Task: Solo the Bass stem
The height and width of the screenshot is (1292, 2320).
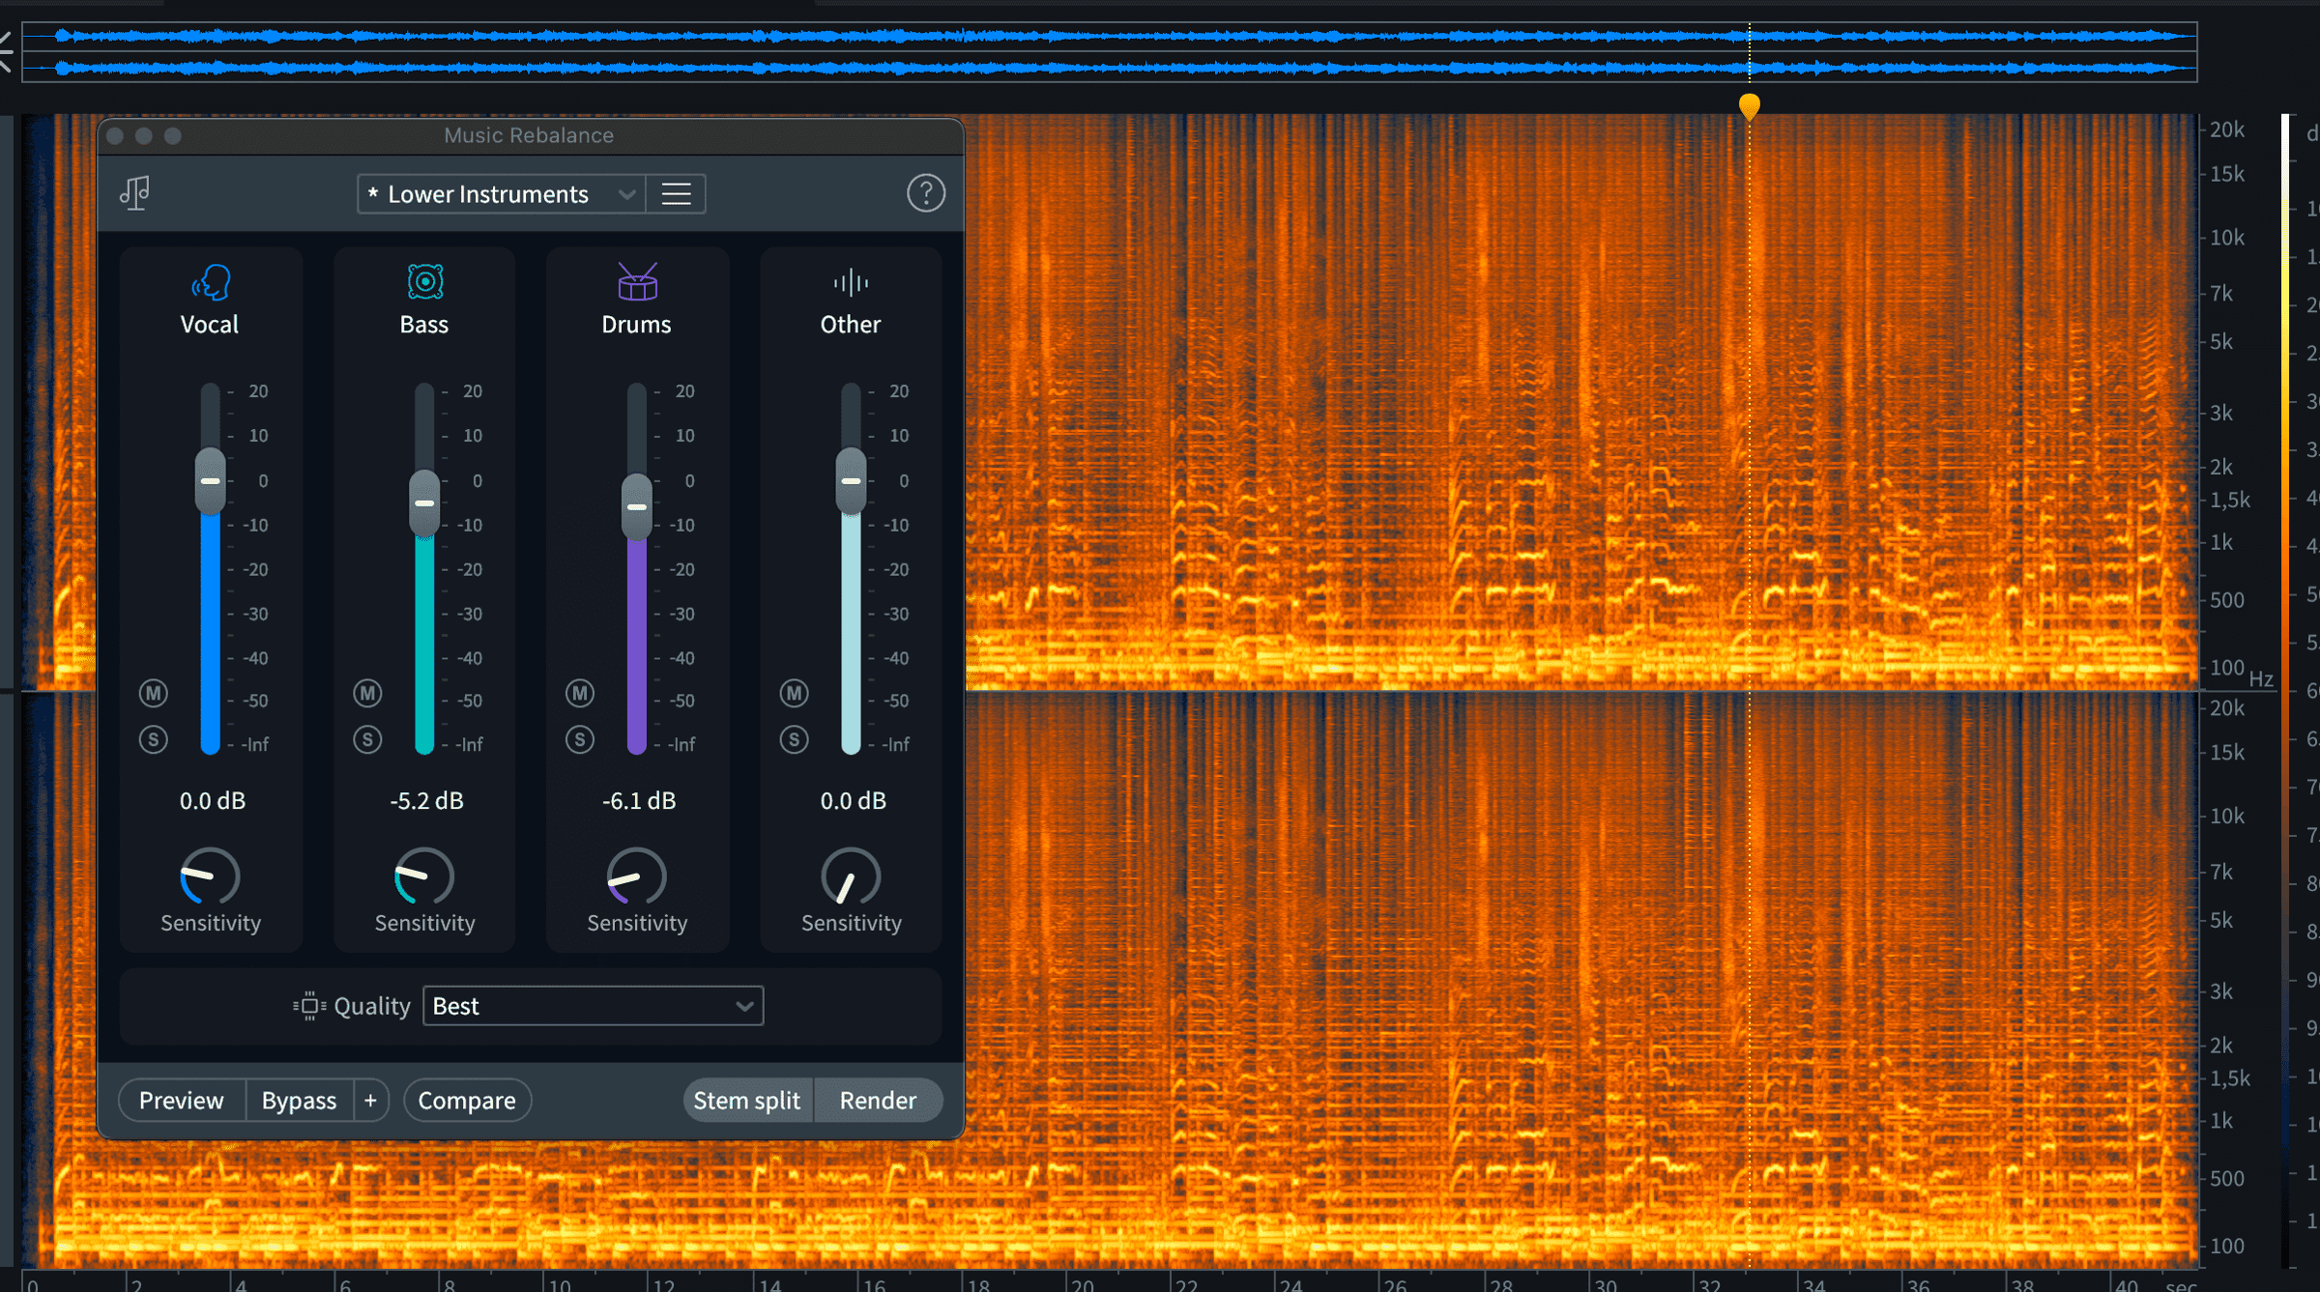Action: point(367,739)
